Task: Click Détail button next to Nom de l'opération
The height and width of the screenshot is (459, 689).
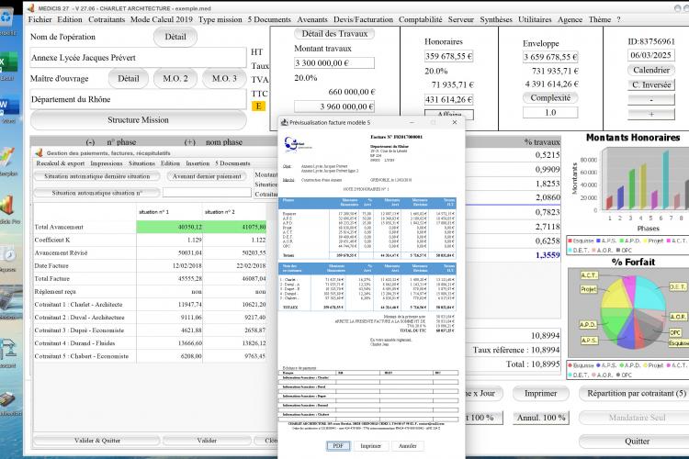Action: coord(175,37)
